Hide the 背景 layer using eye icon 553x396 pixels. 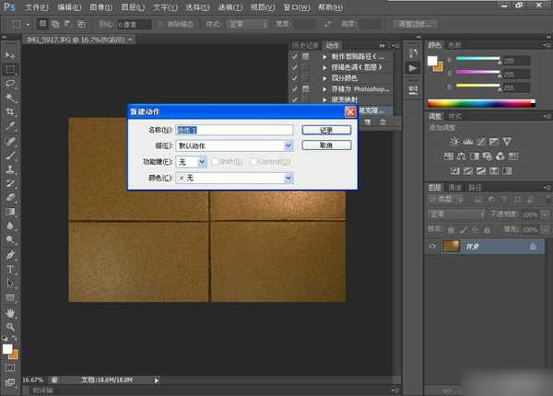(x=433, y=247)
